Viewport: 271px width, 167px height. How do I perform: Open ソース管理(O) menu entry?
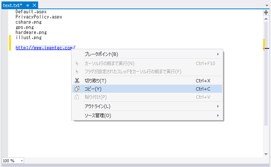point(147,115)
